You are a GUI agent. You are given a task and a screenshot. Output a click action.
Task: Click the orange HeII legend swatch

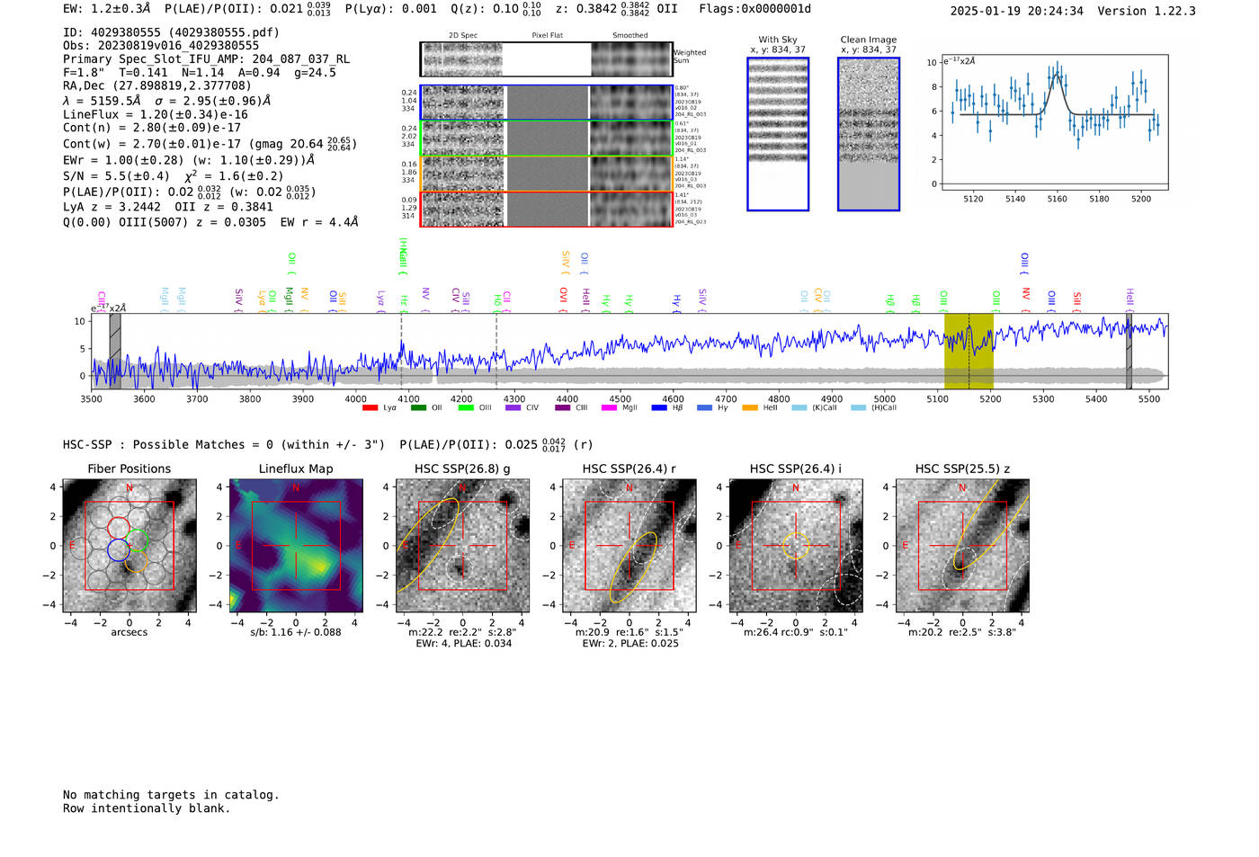[x=750, y=408]
